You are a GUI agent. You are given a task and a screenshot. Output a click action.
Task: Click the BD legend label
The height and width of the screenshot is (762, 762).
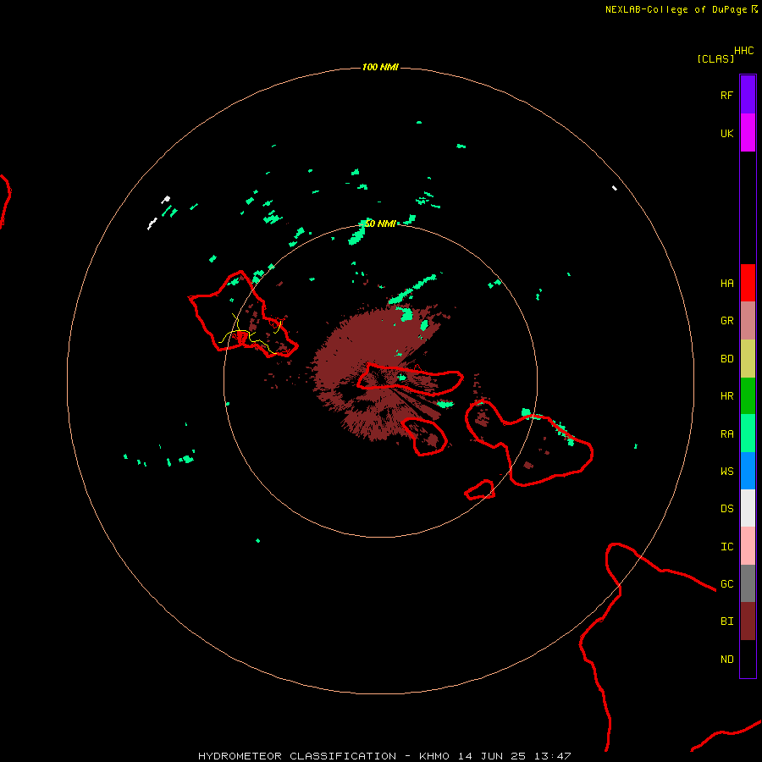coord(726,359)
